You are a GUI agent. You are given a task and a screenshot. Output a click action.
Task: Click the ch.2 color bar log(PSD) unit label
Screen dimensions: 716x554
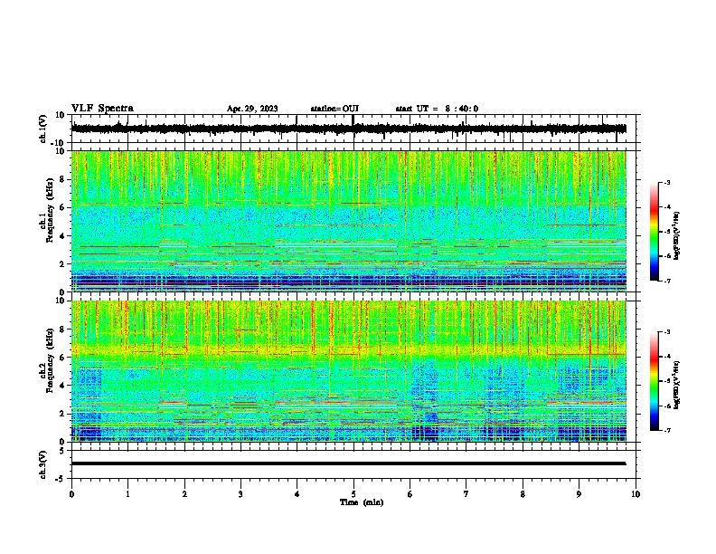tap(677, 385)
